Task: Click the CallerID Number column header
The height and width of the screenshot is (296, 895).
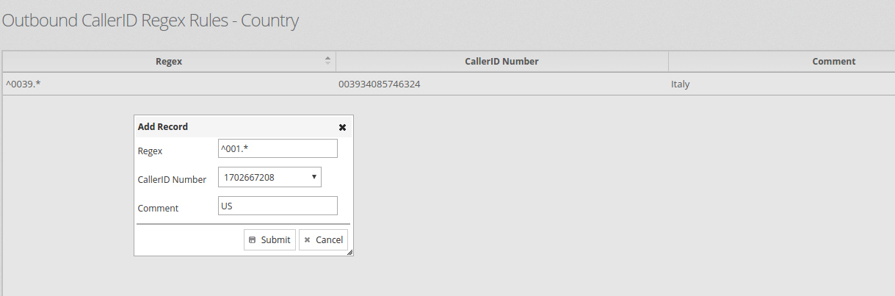Action: (x=502, y=62)
